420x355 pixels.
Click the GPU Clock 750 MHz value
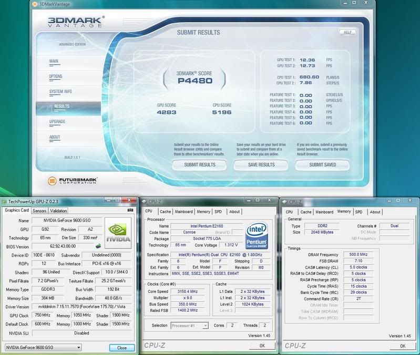pyautogui.click(x=43, y=315)
